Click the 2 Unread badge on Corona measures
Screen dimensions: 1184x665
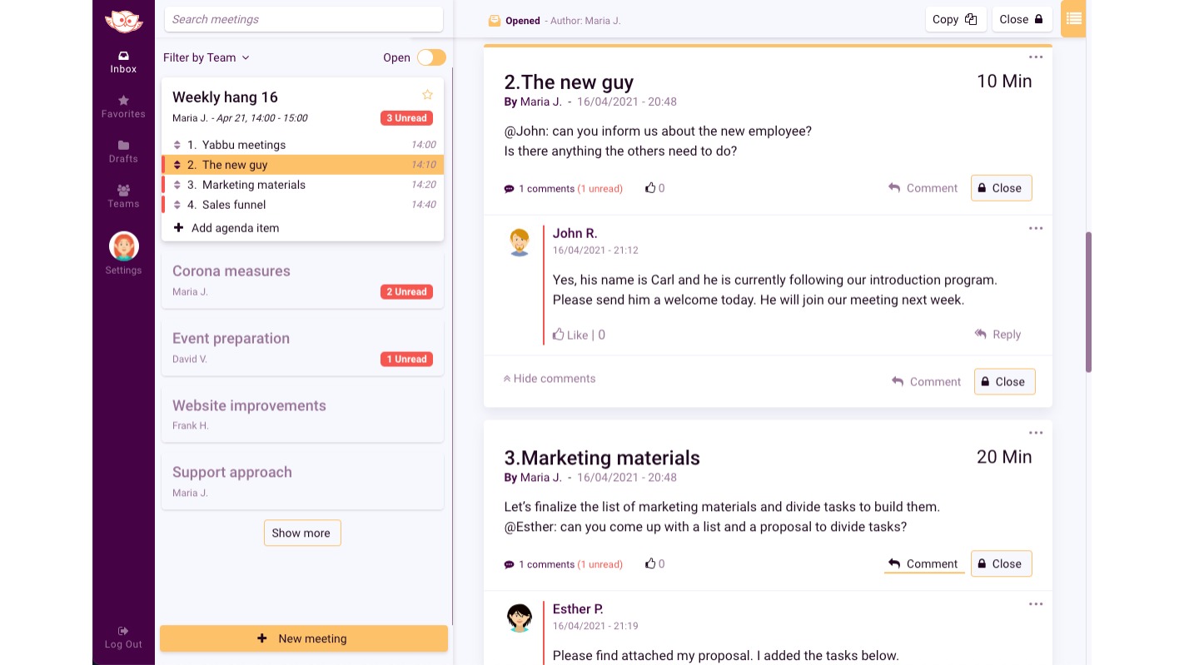coord(406,292)
